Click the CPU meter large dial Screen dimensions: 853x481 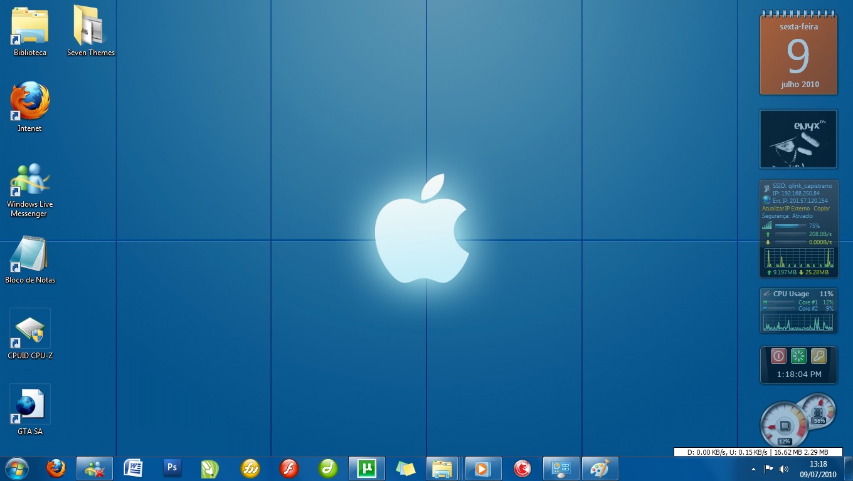click(783, 424)
